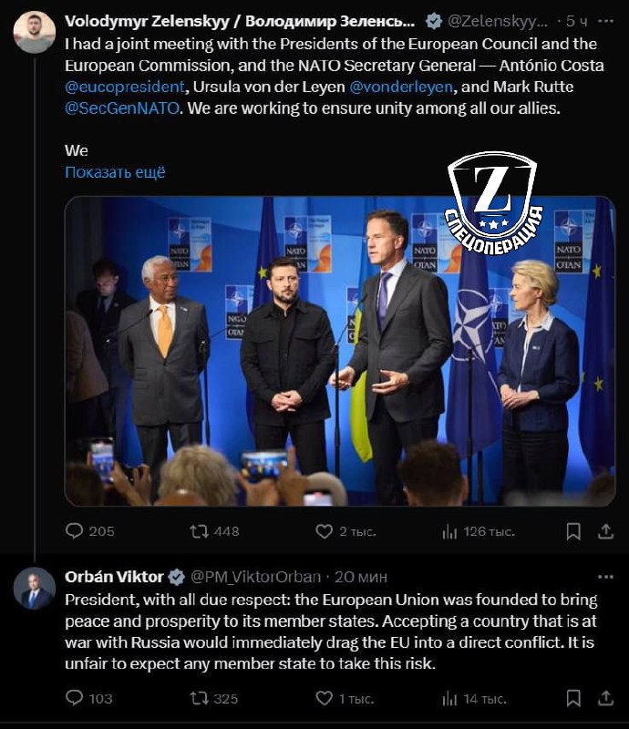Like Orbán Viktor's tweet
This screenshot has height=729, width=629.
(325, 698)
